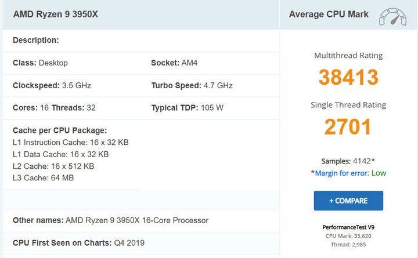Click the Average CPU Mark heading

329,14
